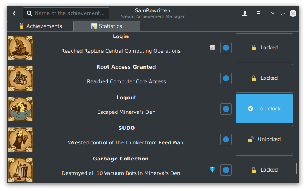The height and width of the screenshot is (191, 306).
Task: Go back using the header arrow
Action: [x=14, y=13]
